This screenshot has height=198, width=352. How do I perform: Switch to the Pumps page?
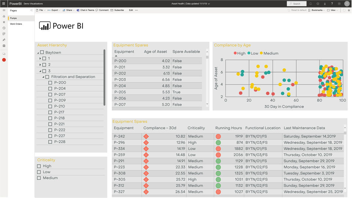[x=21, y=18]
